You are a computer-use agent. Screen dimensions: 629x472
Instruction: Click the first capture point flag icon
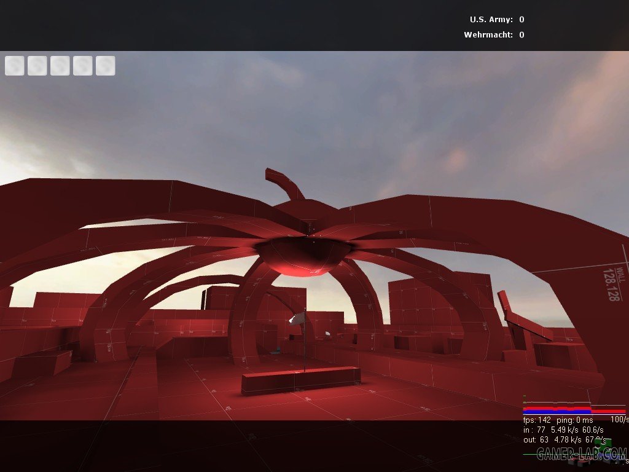pyautogui.click(x=15, y=66)
